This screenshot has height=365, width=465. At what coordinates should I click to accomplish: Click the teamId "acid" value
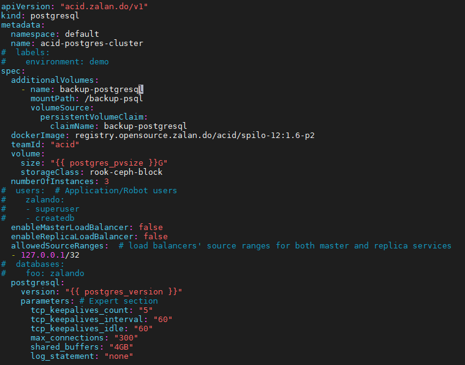[65, 145]
